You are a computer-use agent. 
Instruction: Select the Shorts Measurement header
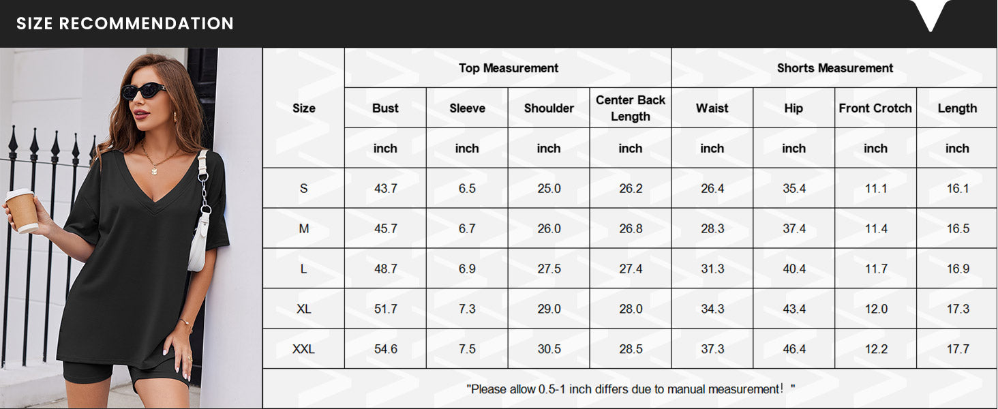[834, 68]
